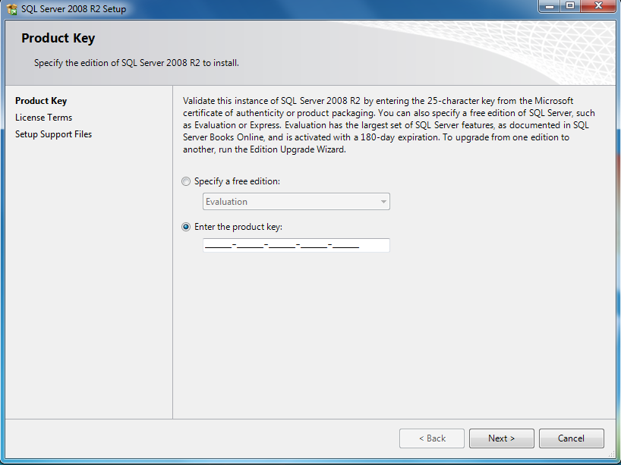Open the Evaluation edition dropdown

click(296, 202)
